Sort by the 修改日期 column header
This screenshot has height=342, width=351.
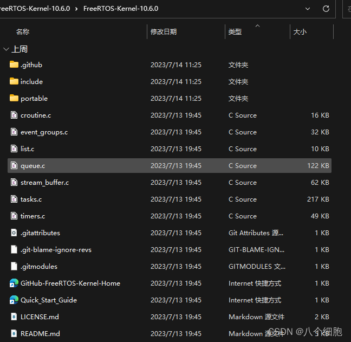164,31
